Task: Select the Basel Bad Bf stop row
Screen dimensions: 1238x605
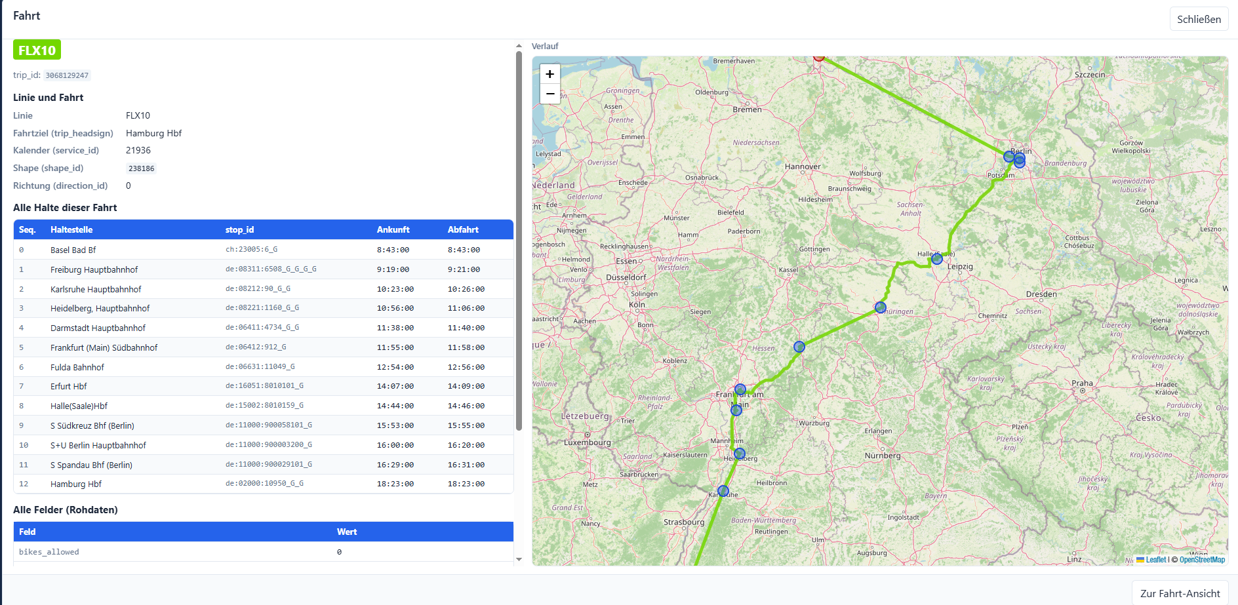Action: click(263, 250)
